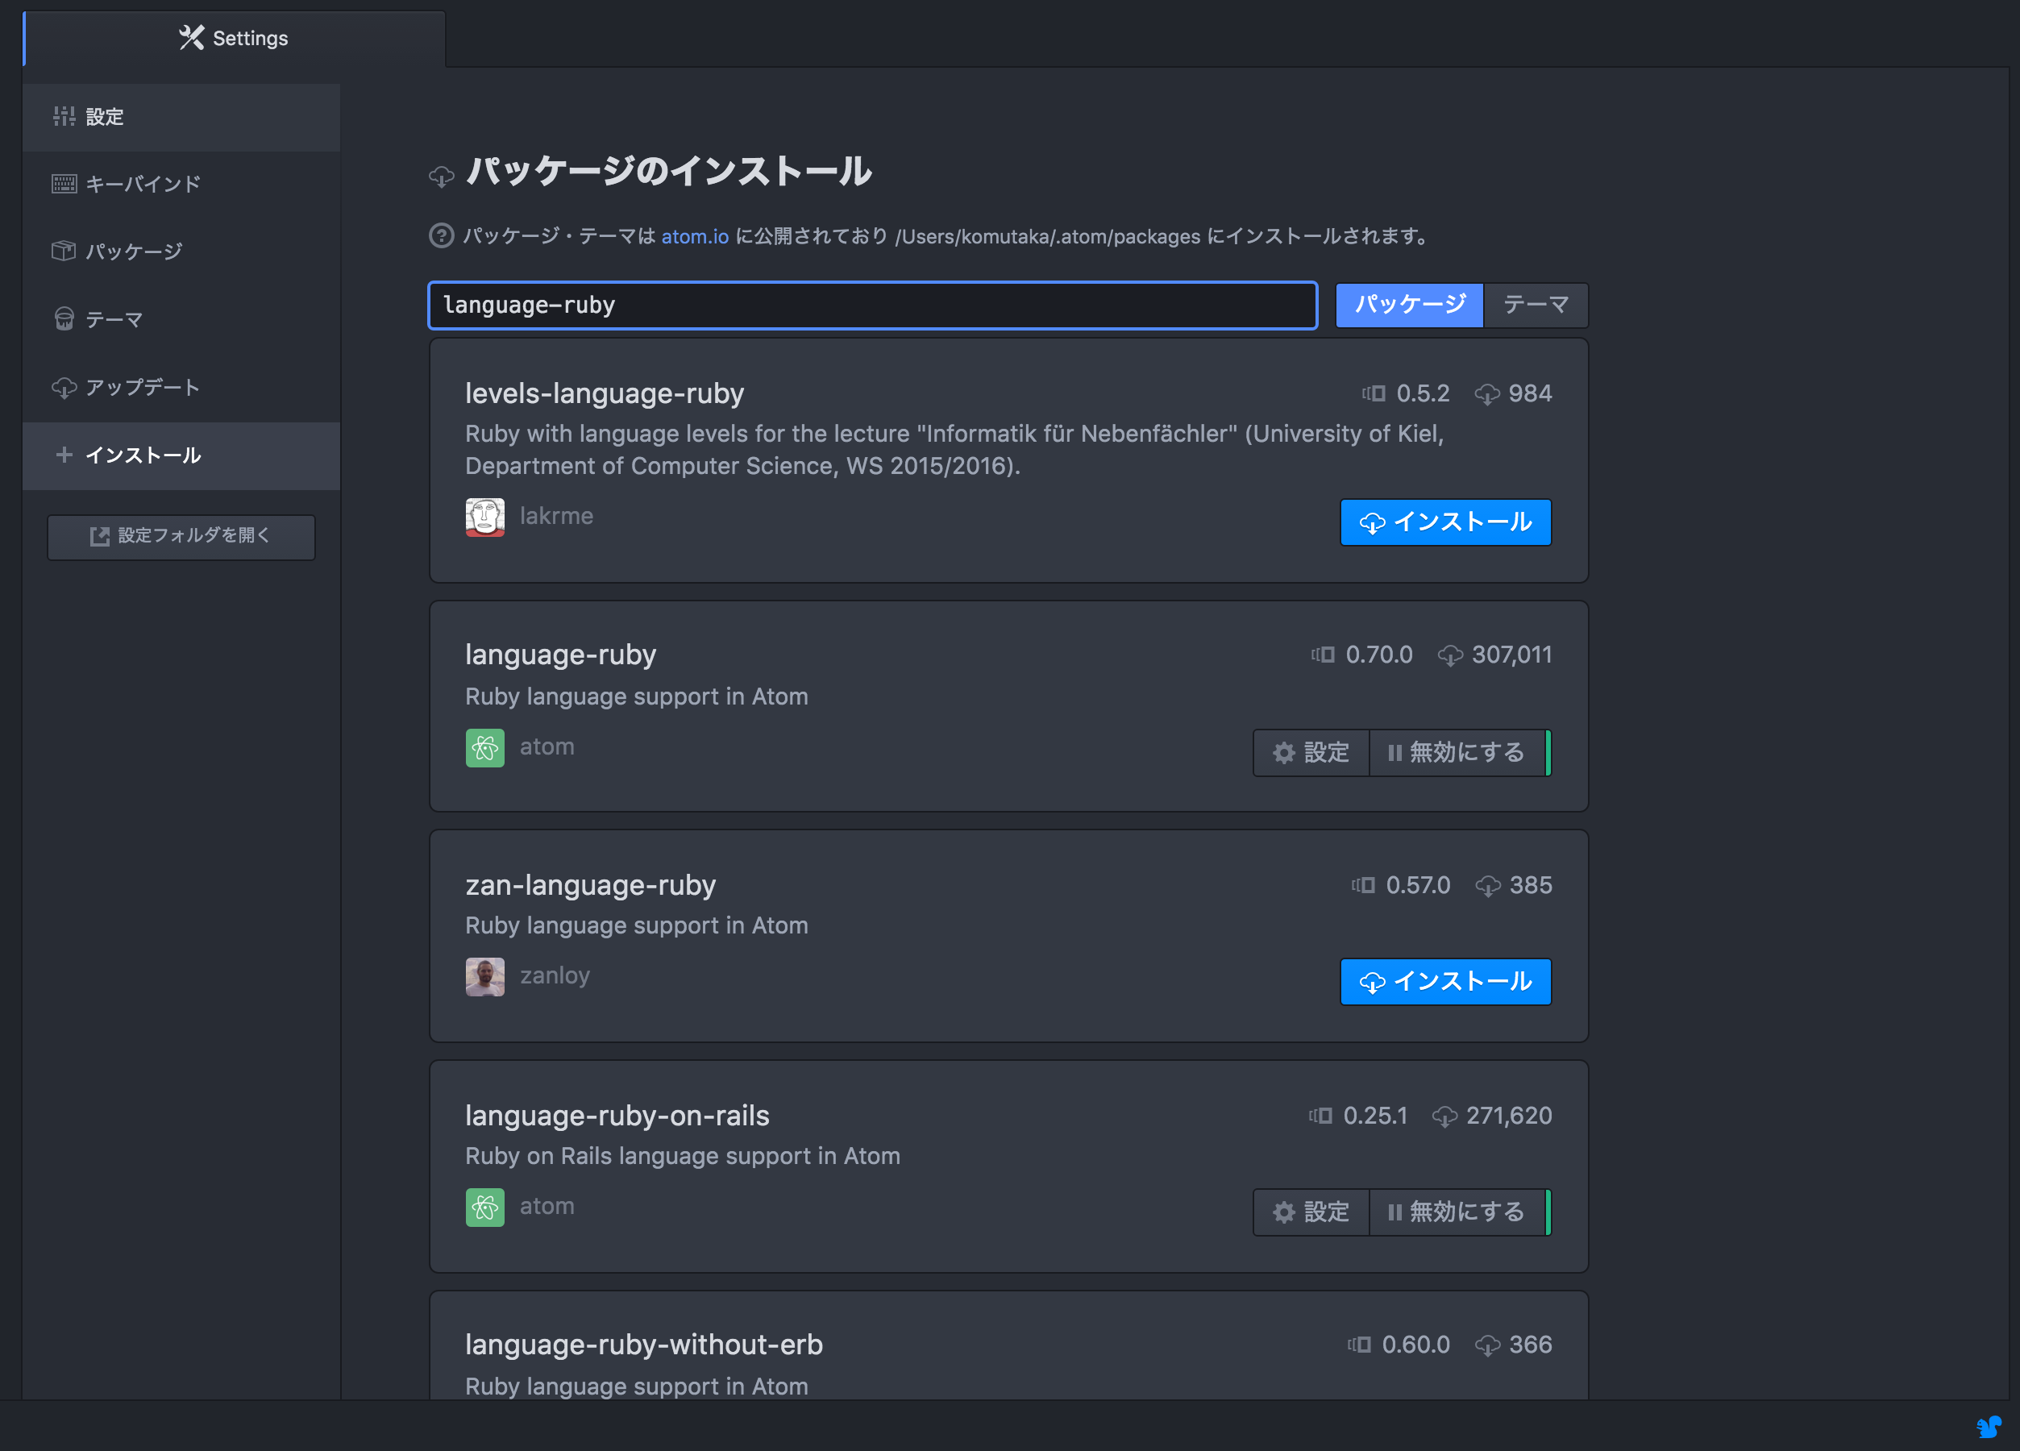The height and width of the screenshot is (1451, 2020).
Task: Click the package search field with language-ruby
Action: (x=872, y=306)
